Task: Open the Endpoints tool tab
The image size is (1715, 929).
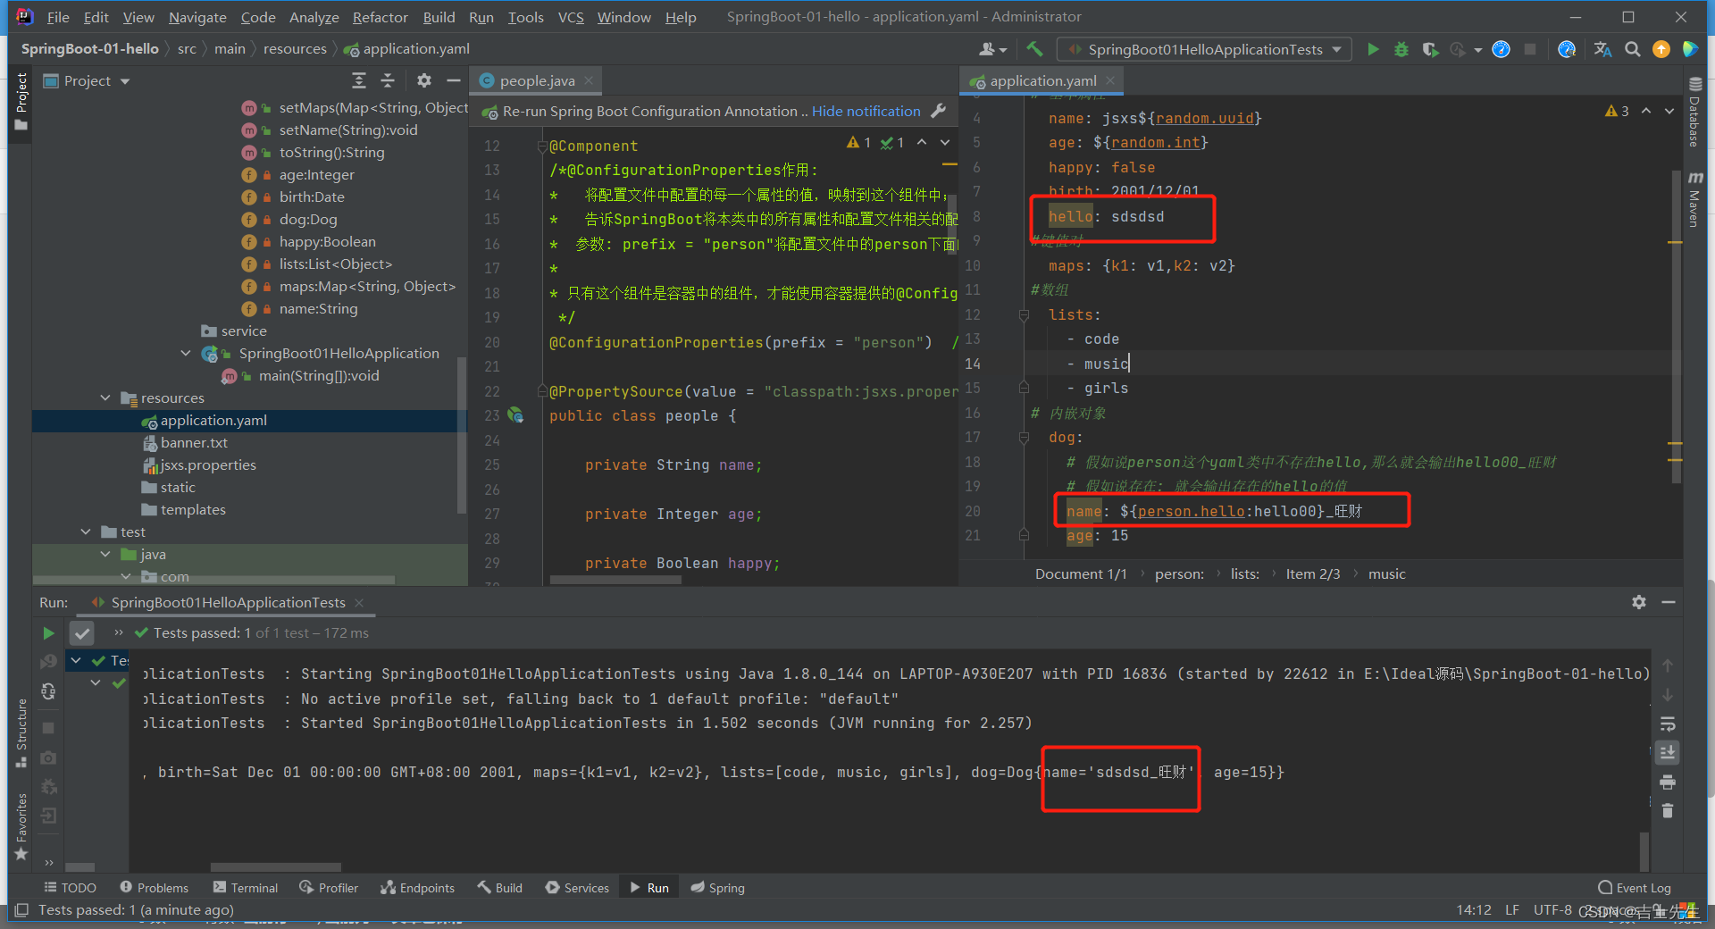Action: click(x=417, y=887)
